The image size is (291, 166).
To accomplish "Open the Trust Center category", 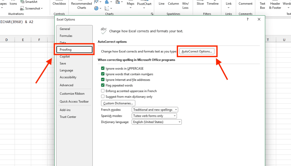I will (74, 117).
